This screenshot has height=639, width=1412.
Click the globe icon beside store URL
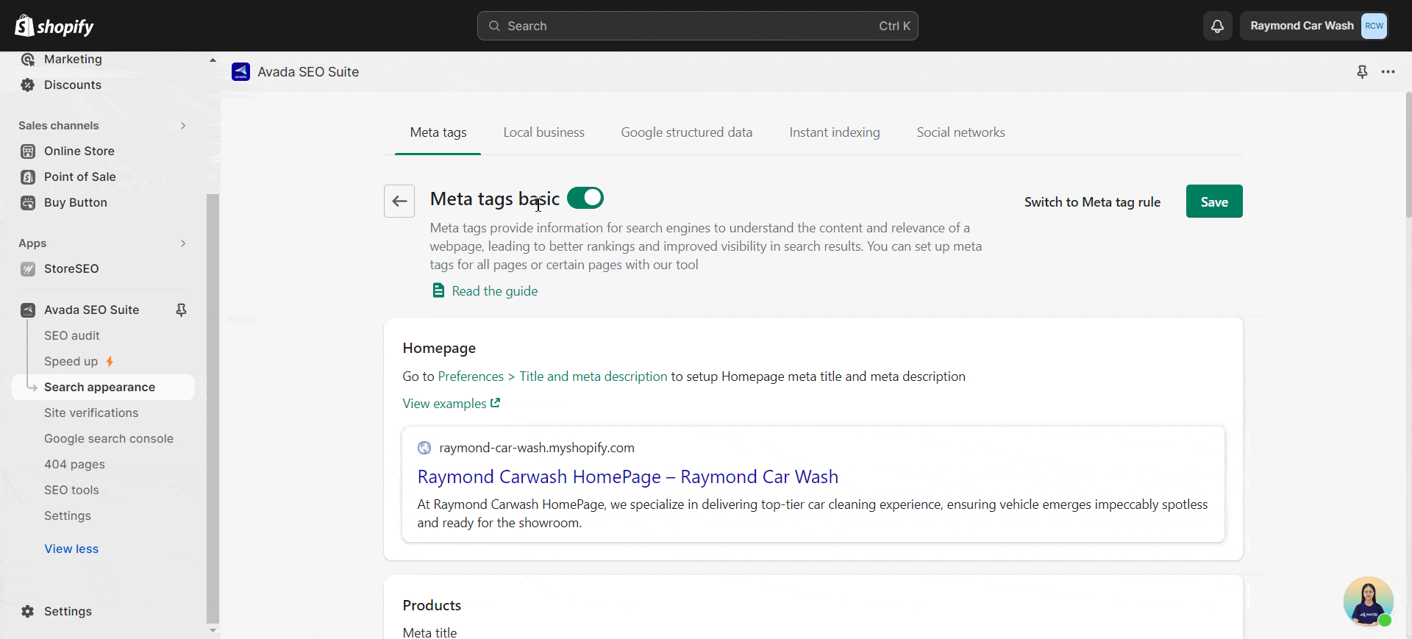(x=424, y=448)
